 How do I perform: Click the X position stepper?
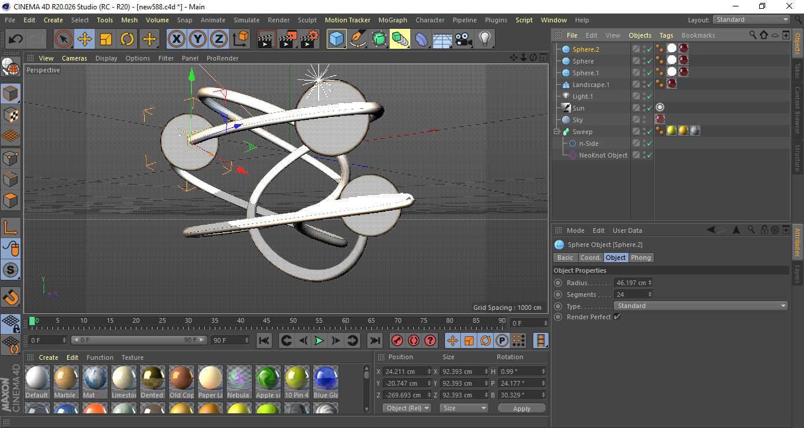[x=428, y=372]
